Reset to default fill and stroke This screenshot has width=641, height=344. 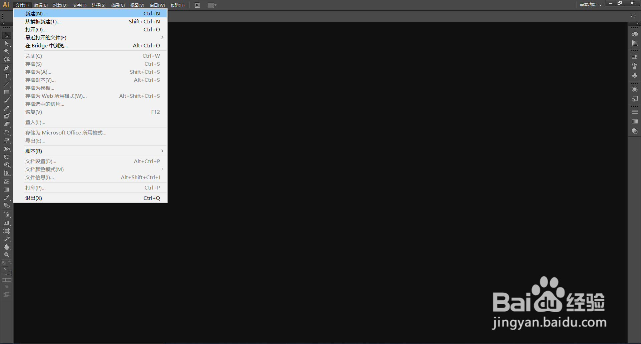(x=4, y=263)
